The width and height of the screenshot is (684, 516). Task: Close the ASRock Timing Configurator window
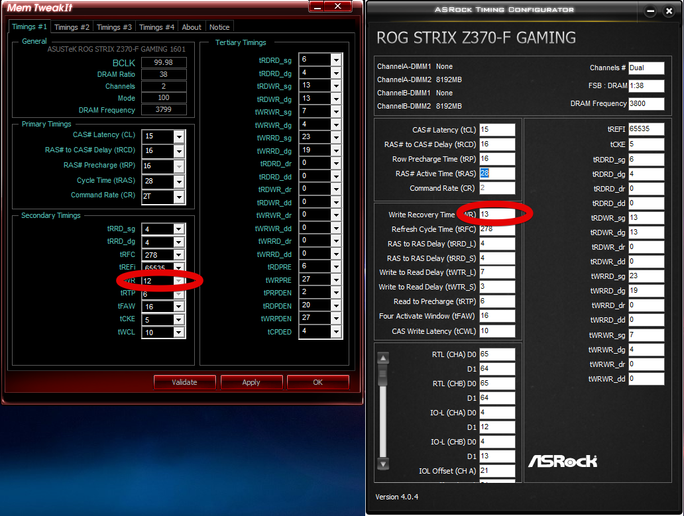click(669, 11)
